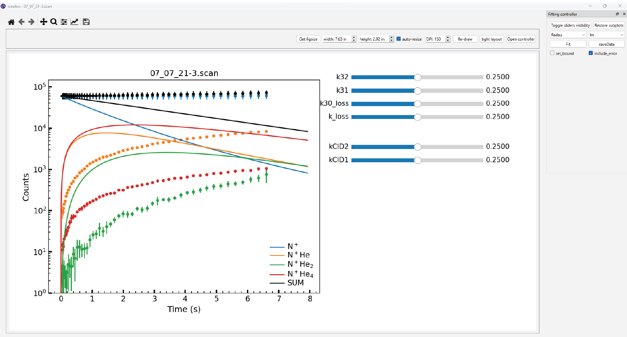Screen dimensions: 627x337
Task: Enable the set_bound checkbox
Action: [552, 53]
